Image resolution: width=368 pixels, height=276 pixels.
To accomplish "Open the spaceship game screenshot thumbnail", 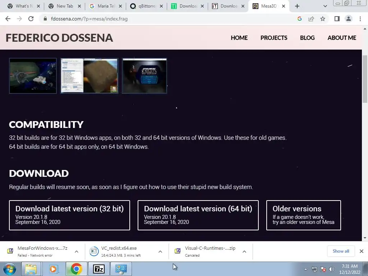I will click(33, 76).
